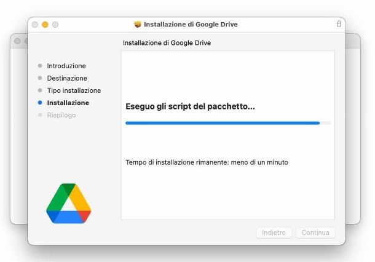Click the bullet beside Tipo installazione

pos(40,90)
